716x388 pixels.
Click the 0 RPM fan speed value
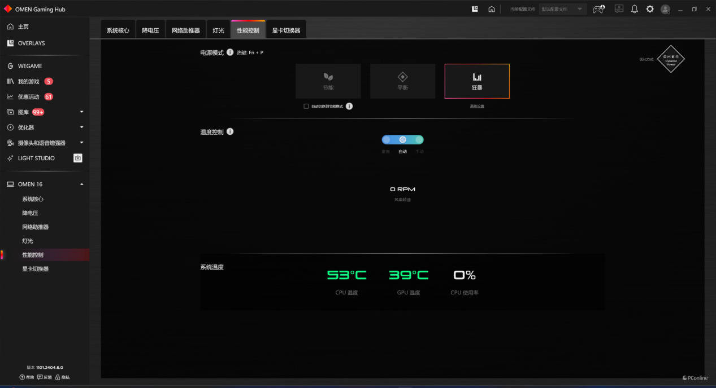[402, 189]
